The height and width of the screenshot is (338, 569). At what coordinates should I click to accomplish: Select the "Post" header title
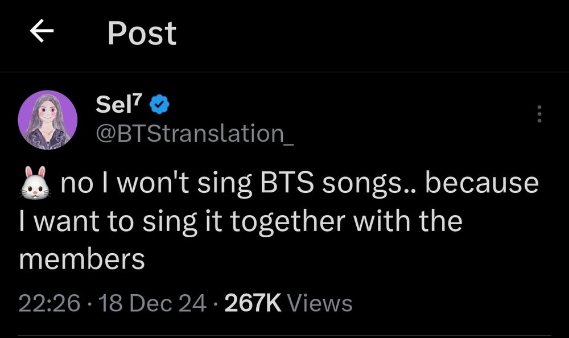[x=142, y=33]
